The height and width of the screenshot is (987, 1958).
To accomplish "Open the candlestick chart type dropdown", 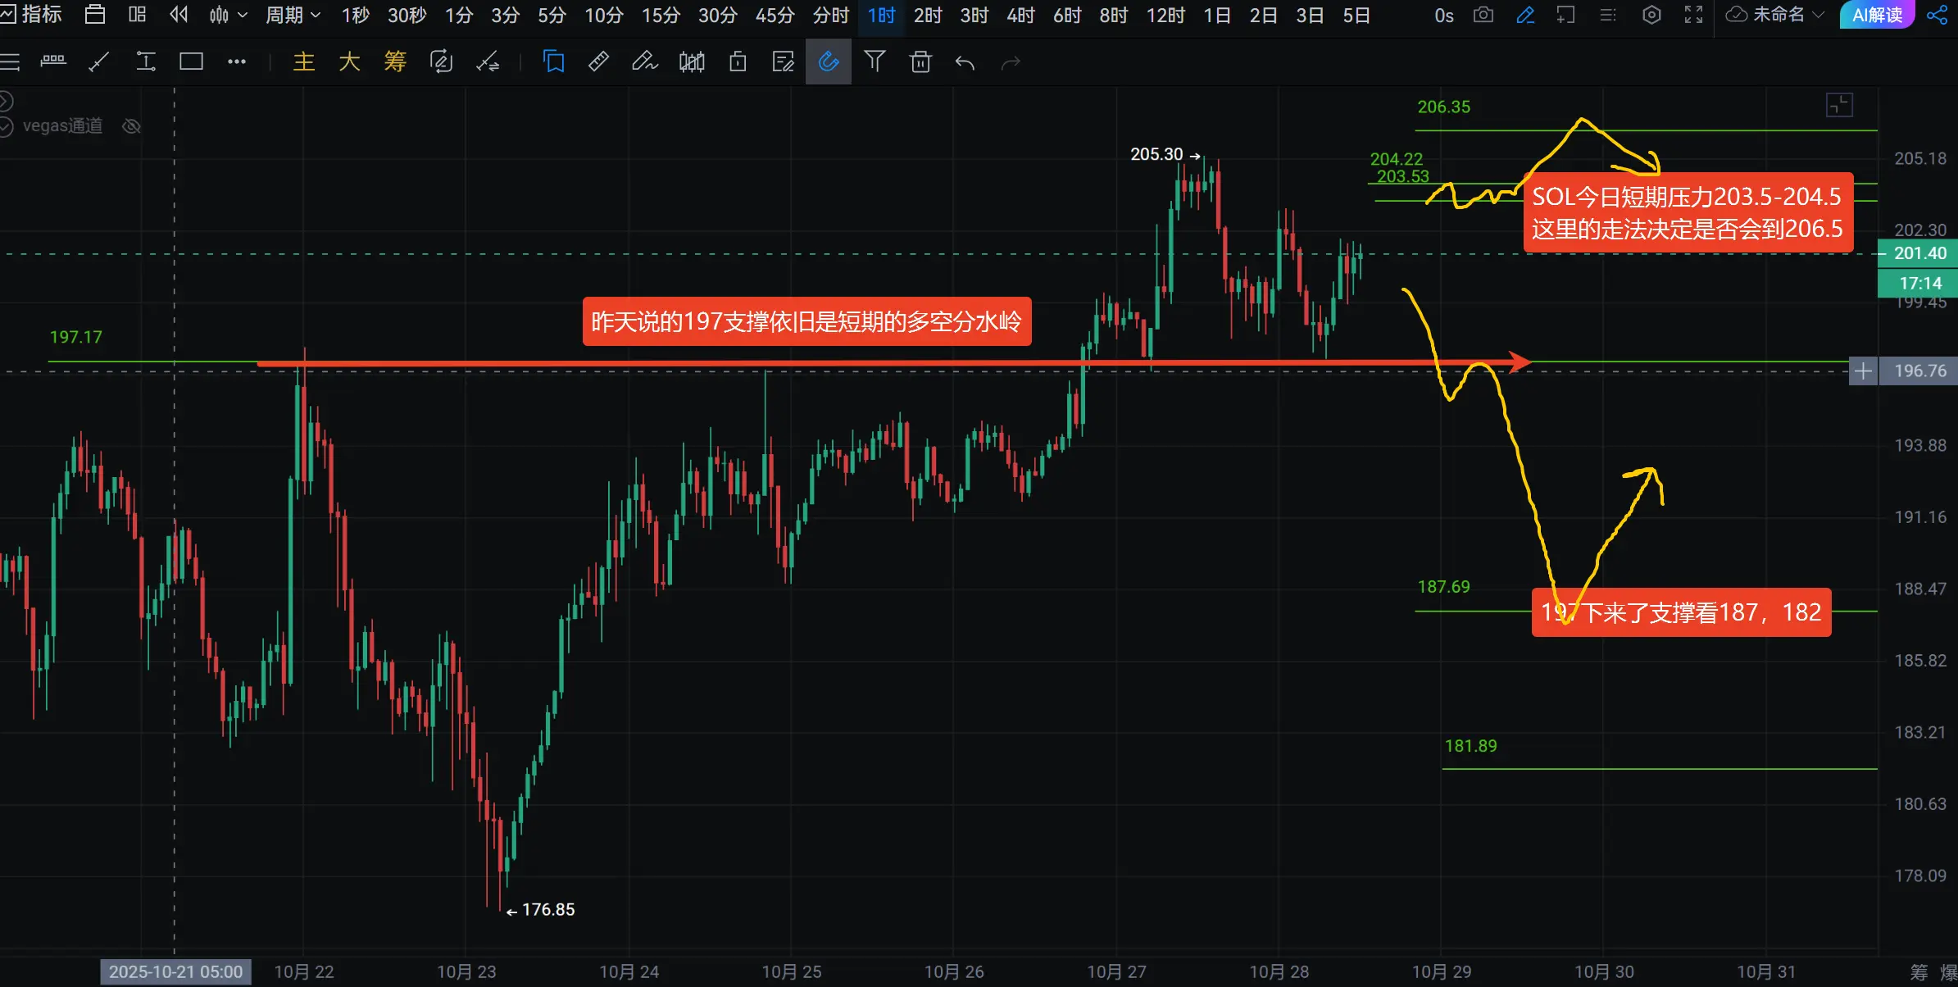I will click(228, 15).
